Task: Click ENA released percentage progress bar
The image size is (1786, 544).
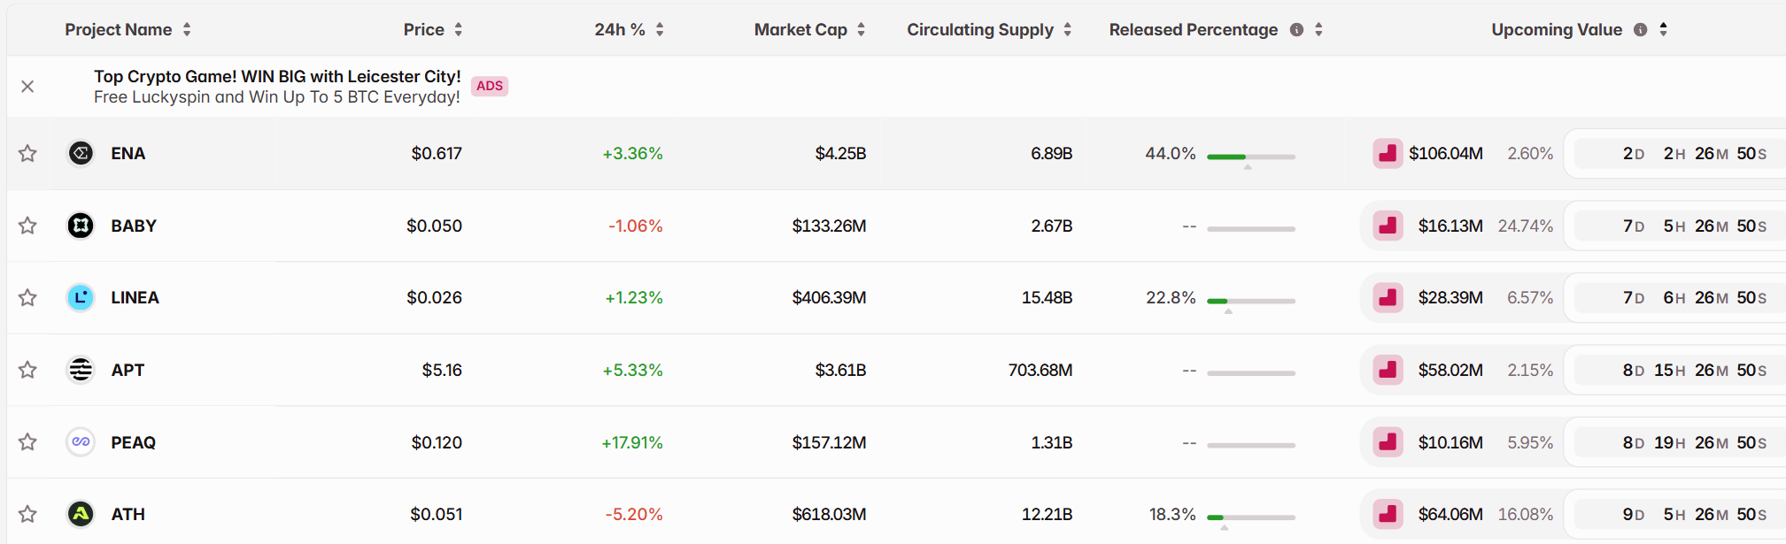Action: 1250,157
